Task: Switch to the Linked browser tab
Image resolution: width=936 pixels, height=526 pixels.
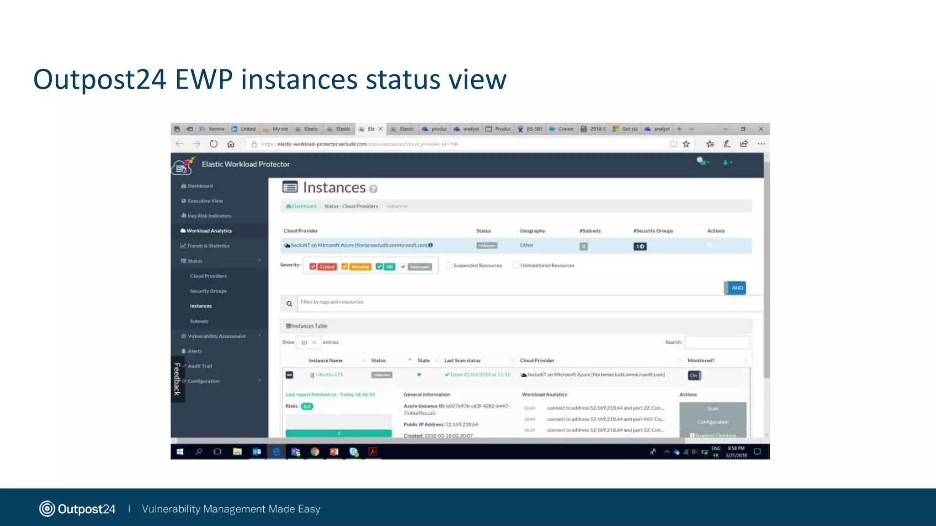Action: pyautogui.click(x=244, y=129)
